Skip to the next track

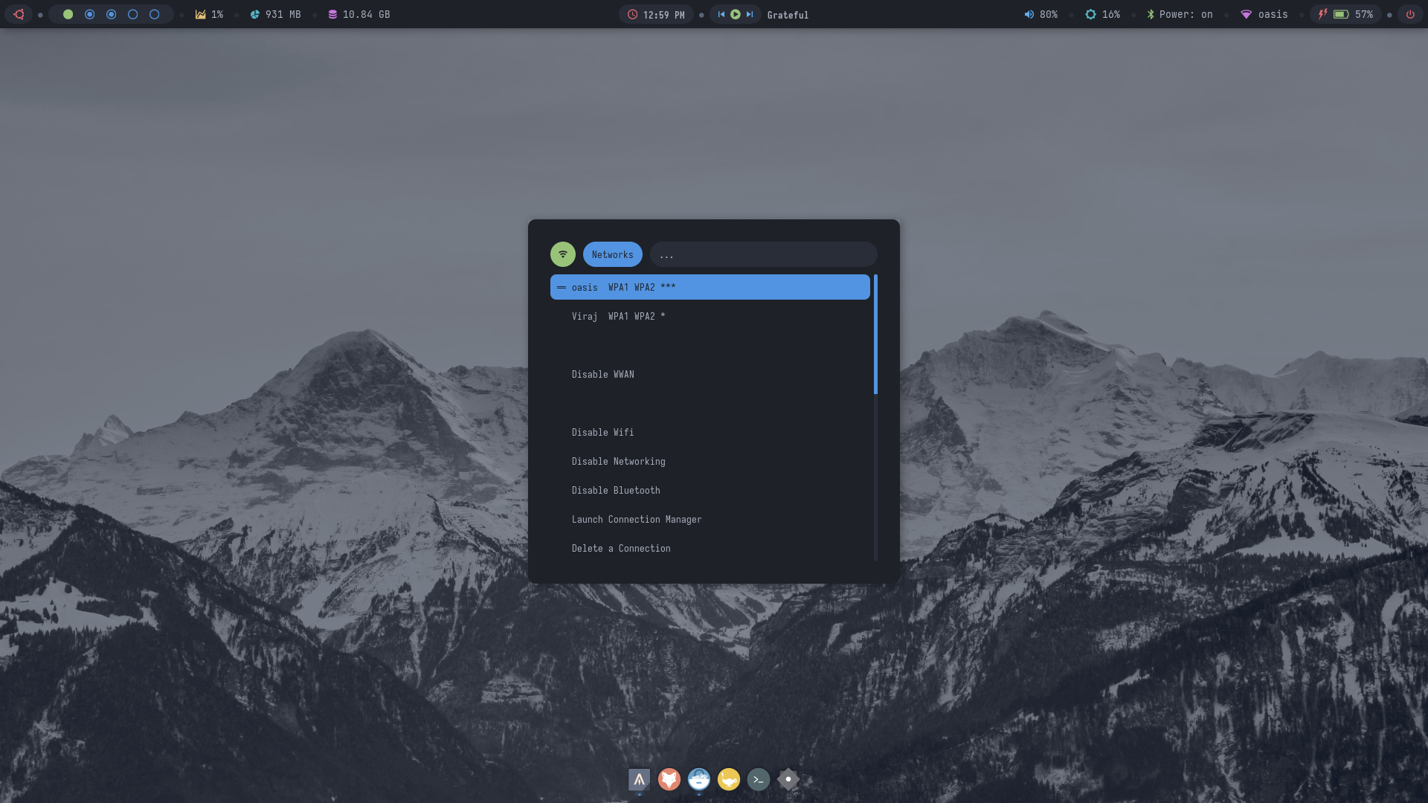(750, 14)
